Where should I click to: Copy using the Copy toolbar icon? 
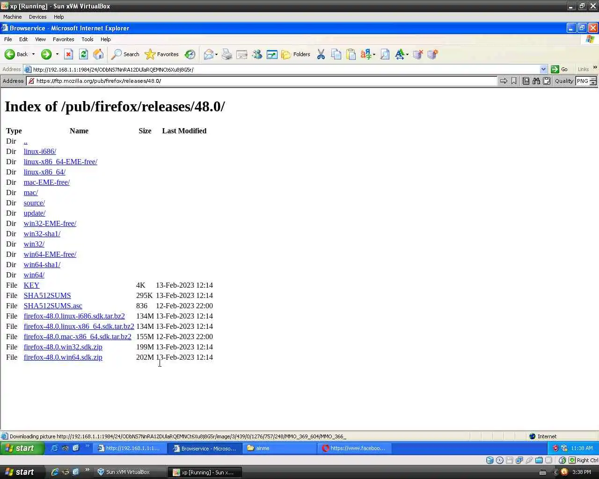[336, 54]
